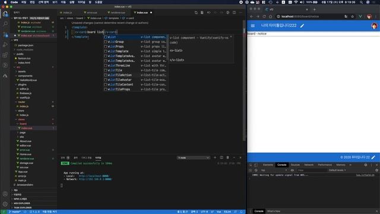The width and height of the screenshot is (380, 214).
Task: Click the console filter input field
Action: click(x=312, y=170)
